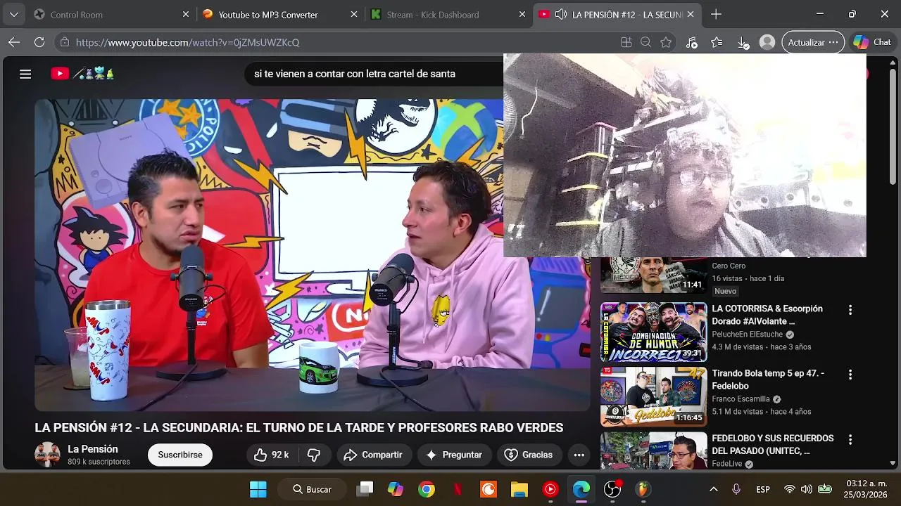Open Task View on the taskbar
901x506 pixels.
(365, 489)
